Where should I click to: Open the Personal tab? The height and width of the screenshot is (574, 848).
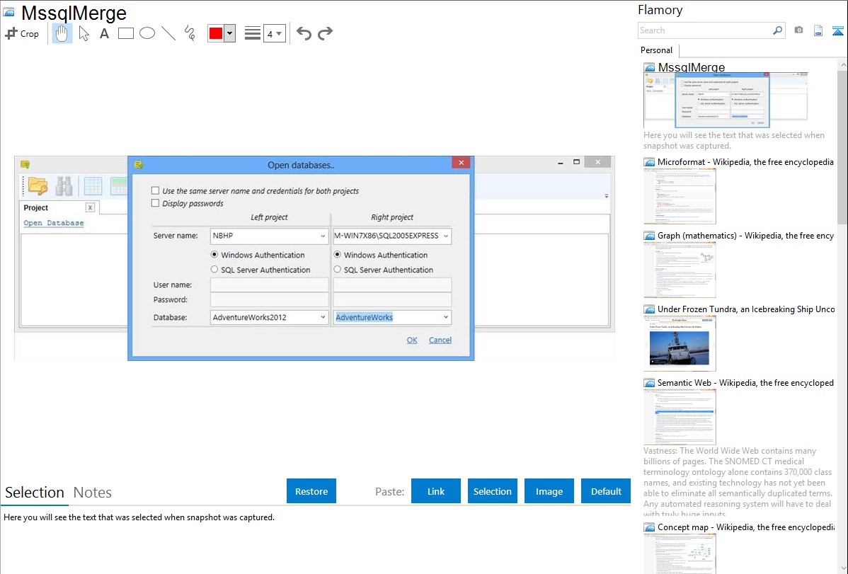pos(657,50)
